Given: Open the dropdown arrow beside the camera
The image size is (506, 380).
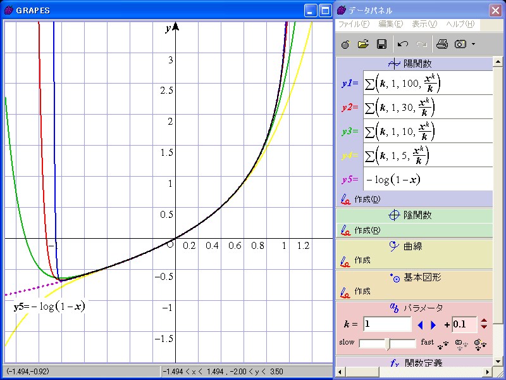Looking at the screenshot, I should pos(473,44).
